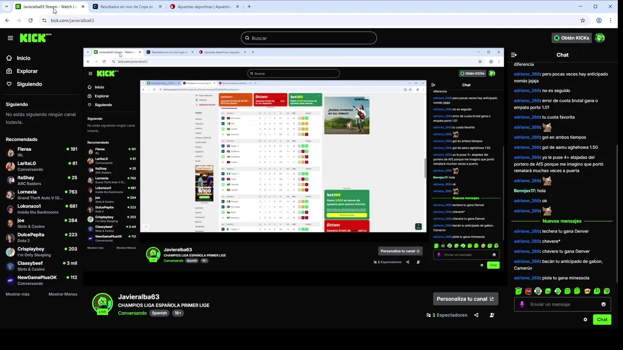Screen dimensions: 623x350
Task: Open ItsShay recommended channel
Action: click(x=41, y=180)
